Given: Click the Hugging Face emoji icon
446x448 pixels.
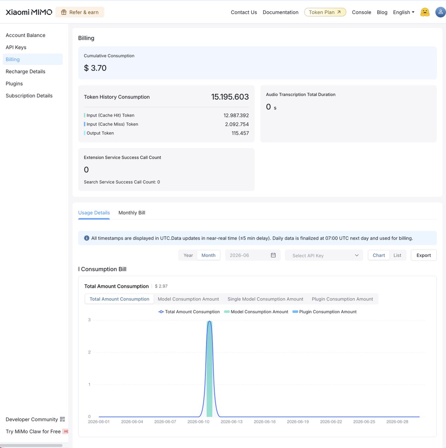Looking at the screenshot, I should point(425,12).
